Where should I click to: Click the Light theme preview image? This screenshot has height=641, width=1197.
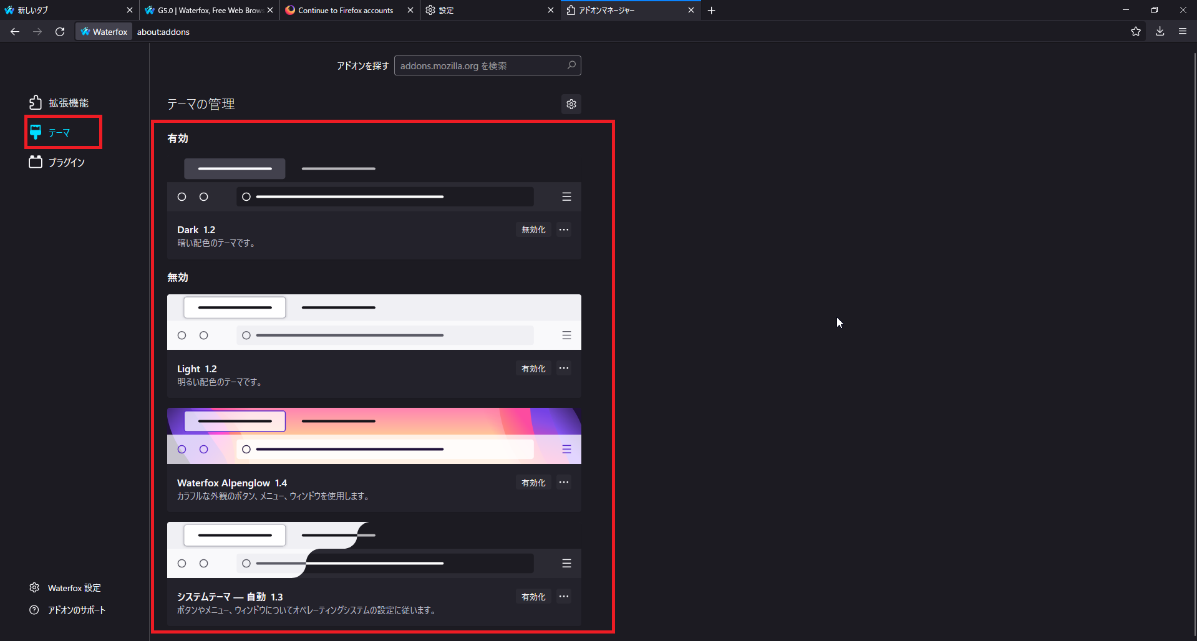point(374,322)
